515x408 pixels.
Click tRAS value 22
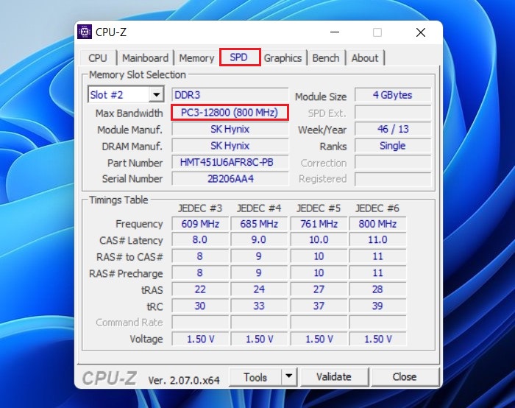[200, 289]
